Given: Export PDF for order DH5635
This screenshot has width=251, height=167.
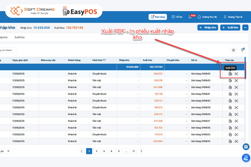Looking at the screenshot, I should click(230, 134).
